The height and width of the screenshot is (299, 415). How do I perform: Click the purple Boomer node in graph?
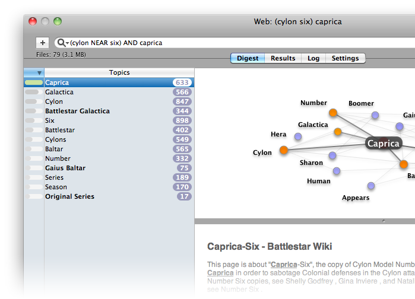[x=375, y=115]
